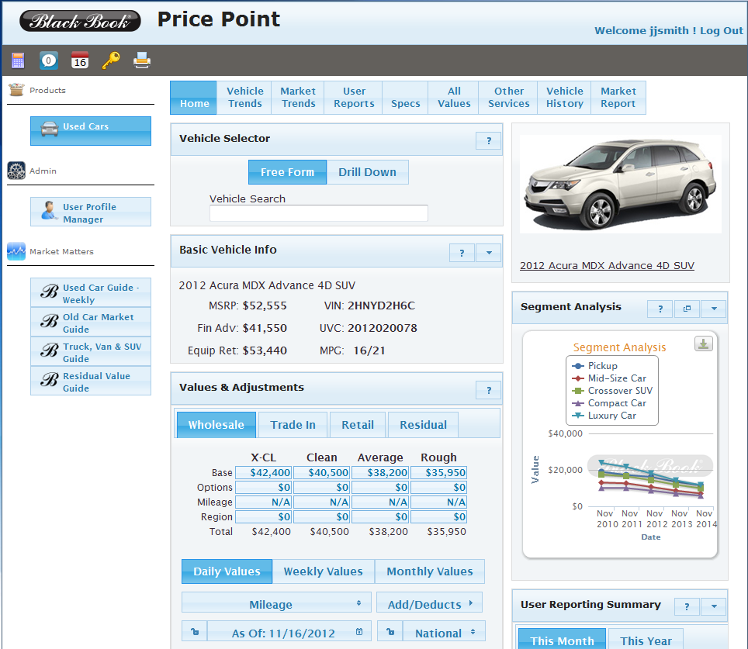Open the calendar icon showing 16
The width and height of the screenshot is (748, 649).
click(x=79, y=60)
